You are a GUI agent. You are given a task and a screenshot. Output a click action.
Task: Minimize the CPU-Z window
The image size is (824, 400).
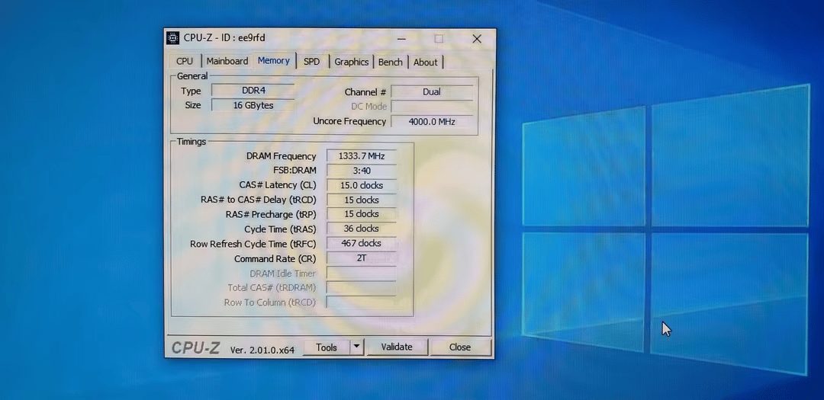(x=401, y=39)
